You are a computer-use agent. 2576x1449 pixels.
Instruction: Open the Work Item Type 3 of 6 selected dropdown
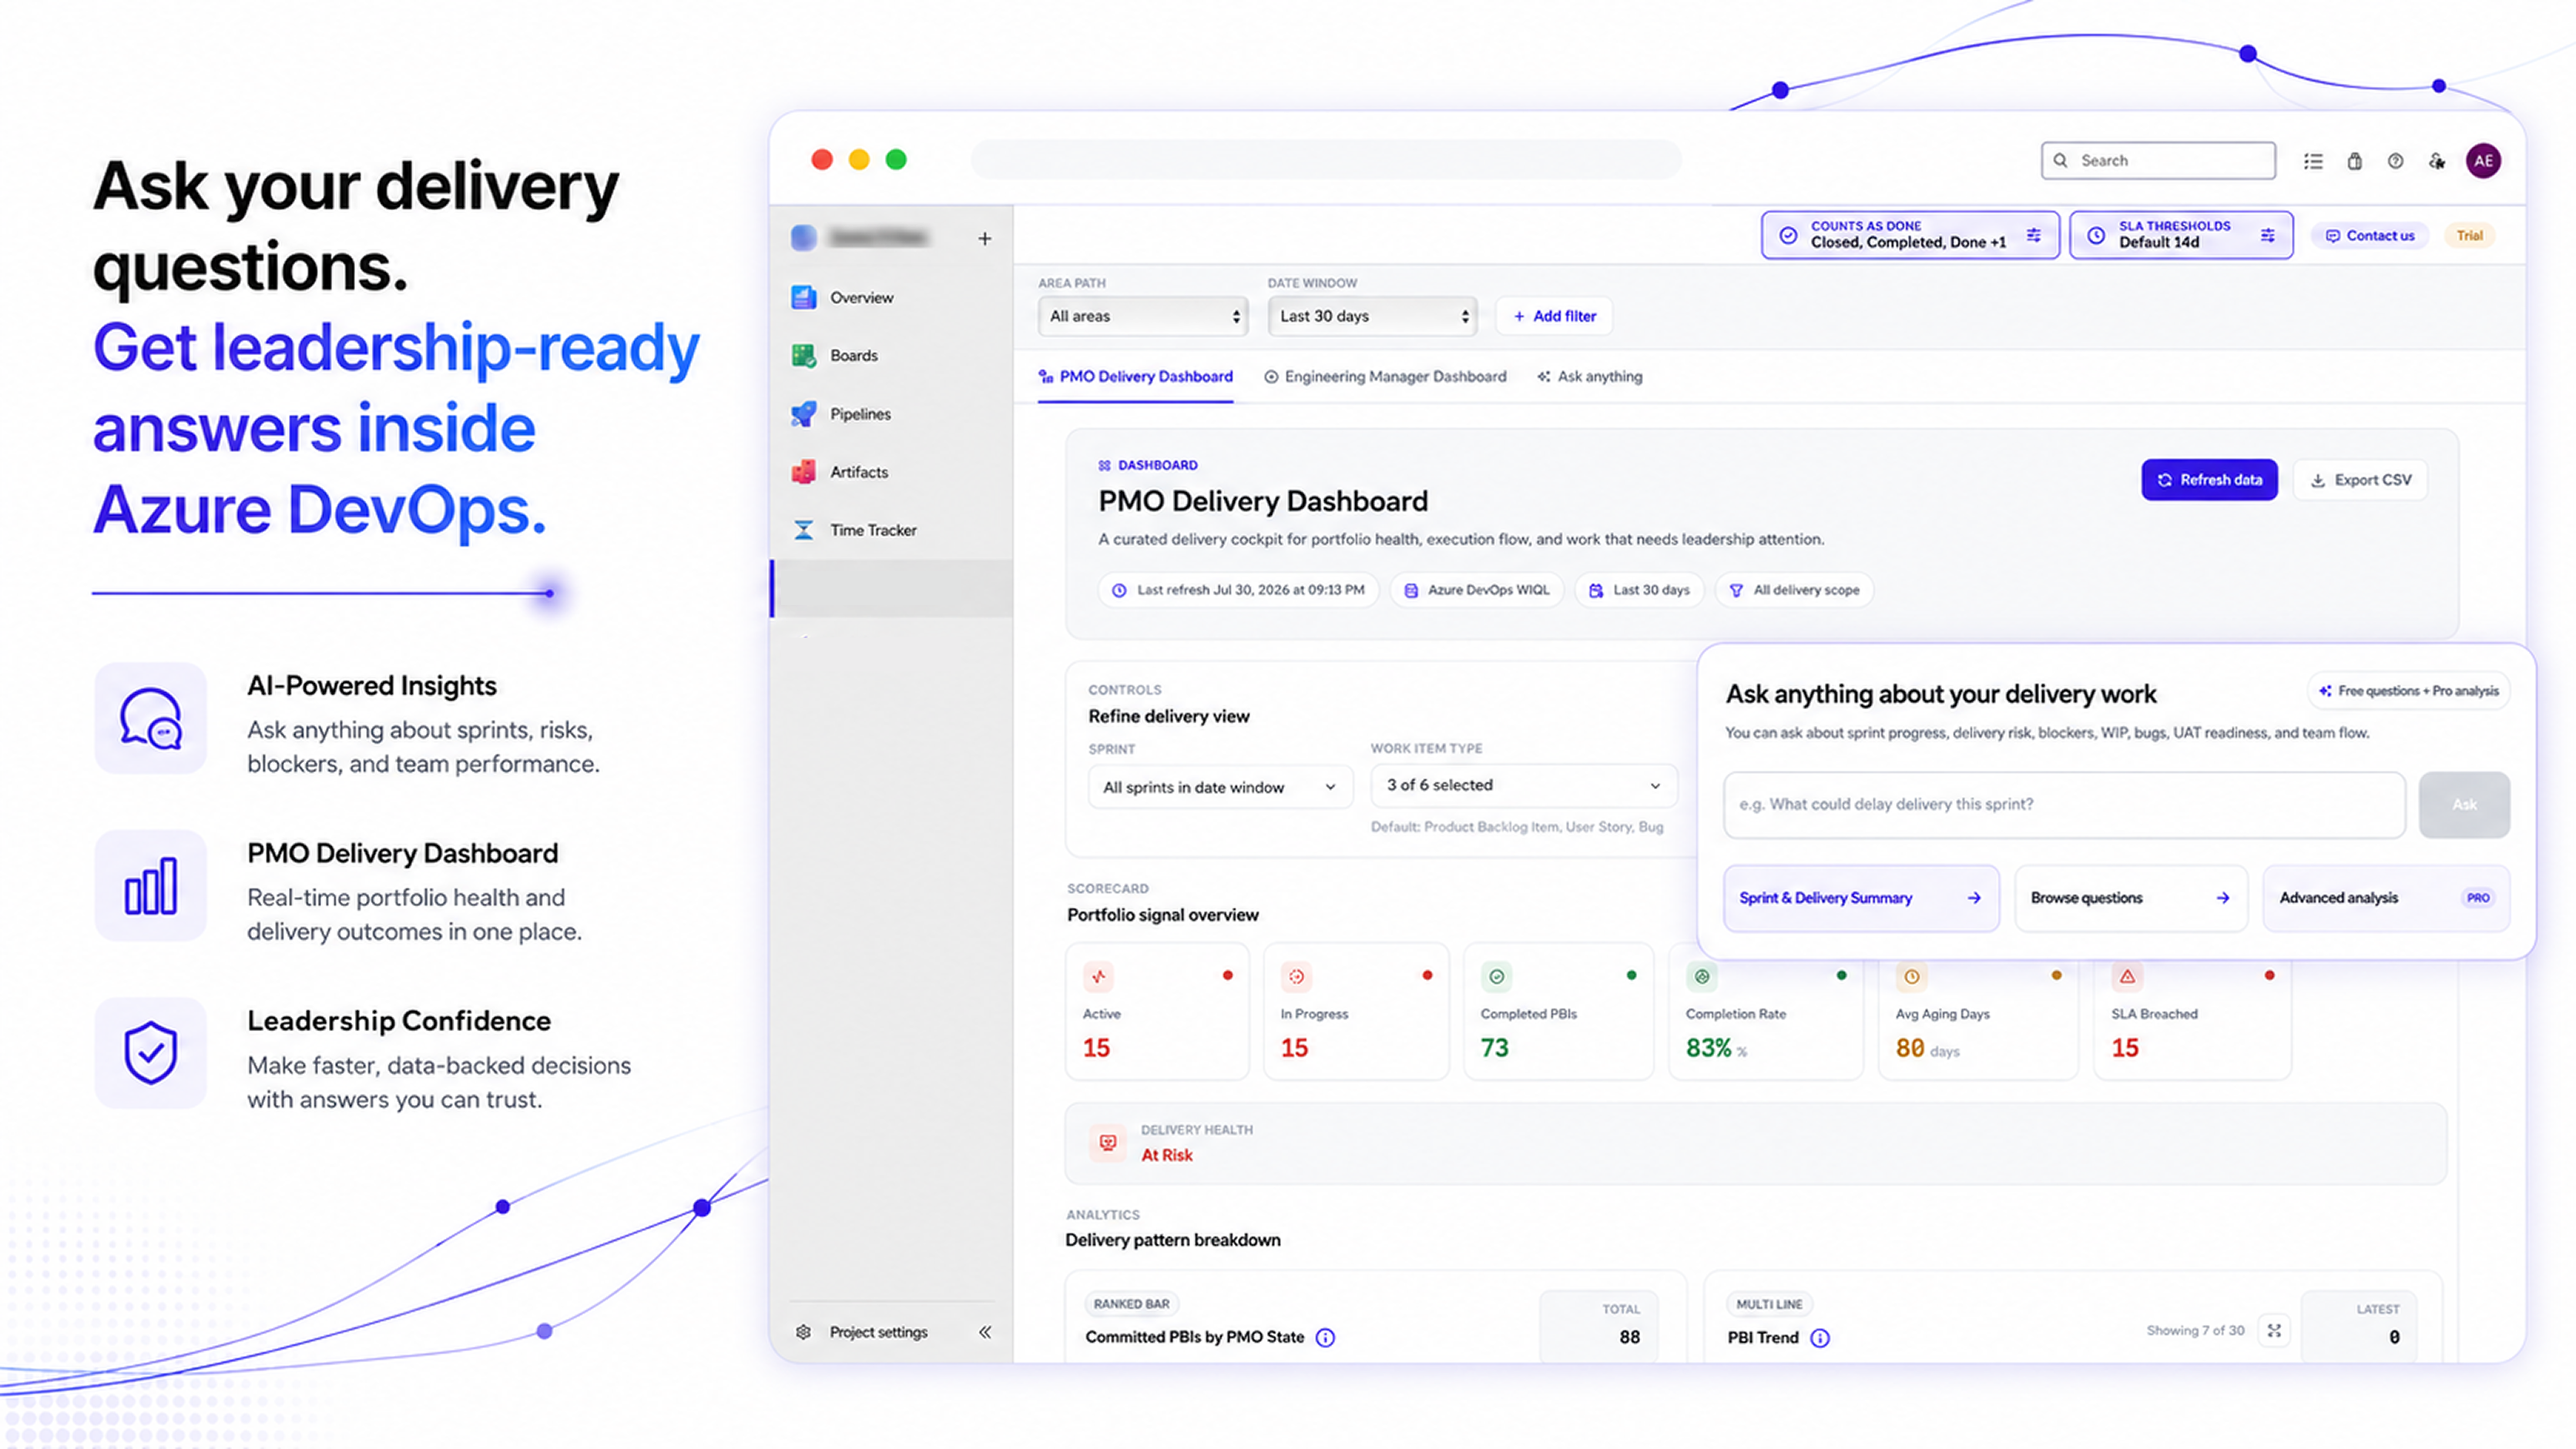(x=1523, y=785)
